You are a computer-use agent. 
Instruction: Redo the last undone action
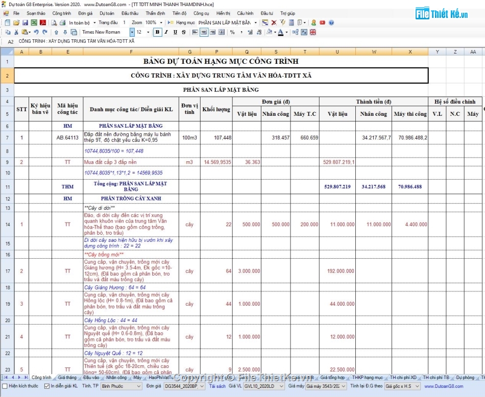click(x=45, y=32)
